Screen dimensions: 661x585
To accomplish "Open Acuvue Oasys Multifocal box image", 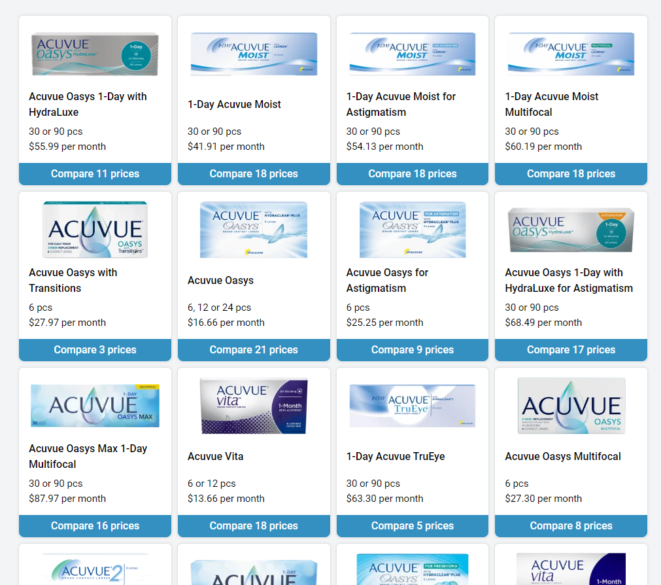I will pos(571,406).
